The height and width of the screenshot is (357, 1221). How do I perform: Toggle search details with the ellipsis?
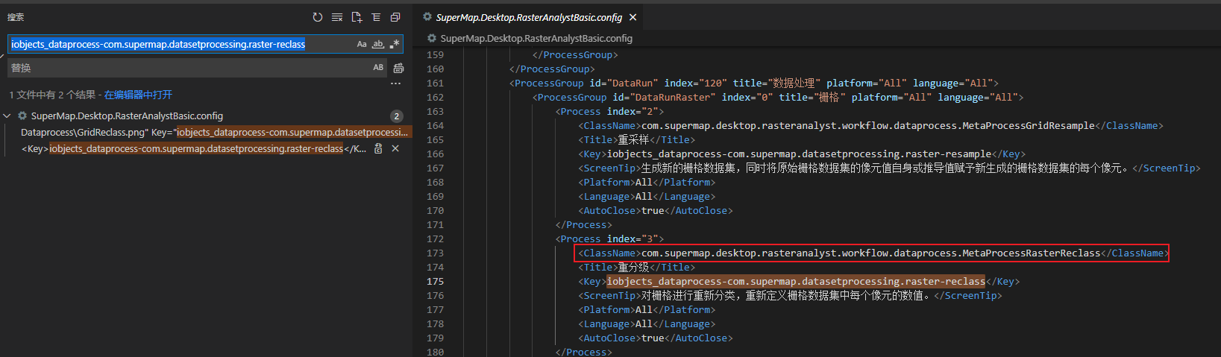point(396,83)
